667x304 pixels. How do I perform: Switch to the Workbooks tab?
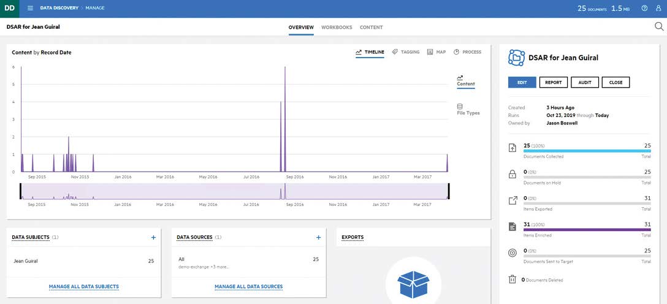(337, 27)
